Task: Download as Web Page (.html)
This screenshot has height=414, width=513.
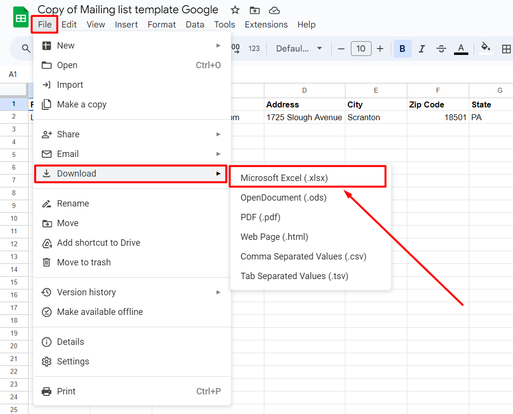Action: (311, 237)
